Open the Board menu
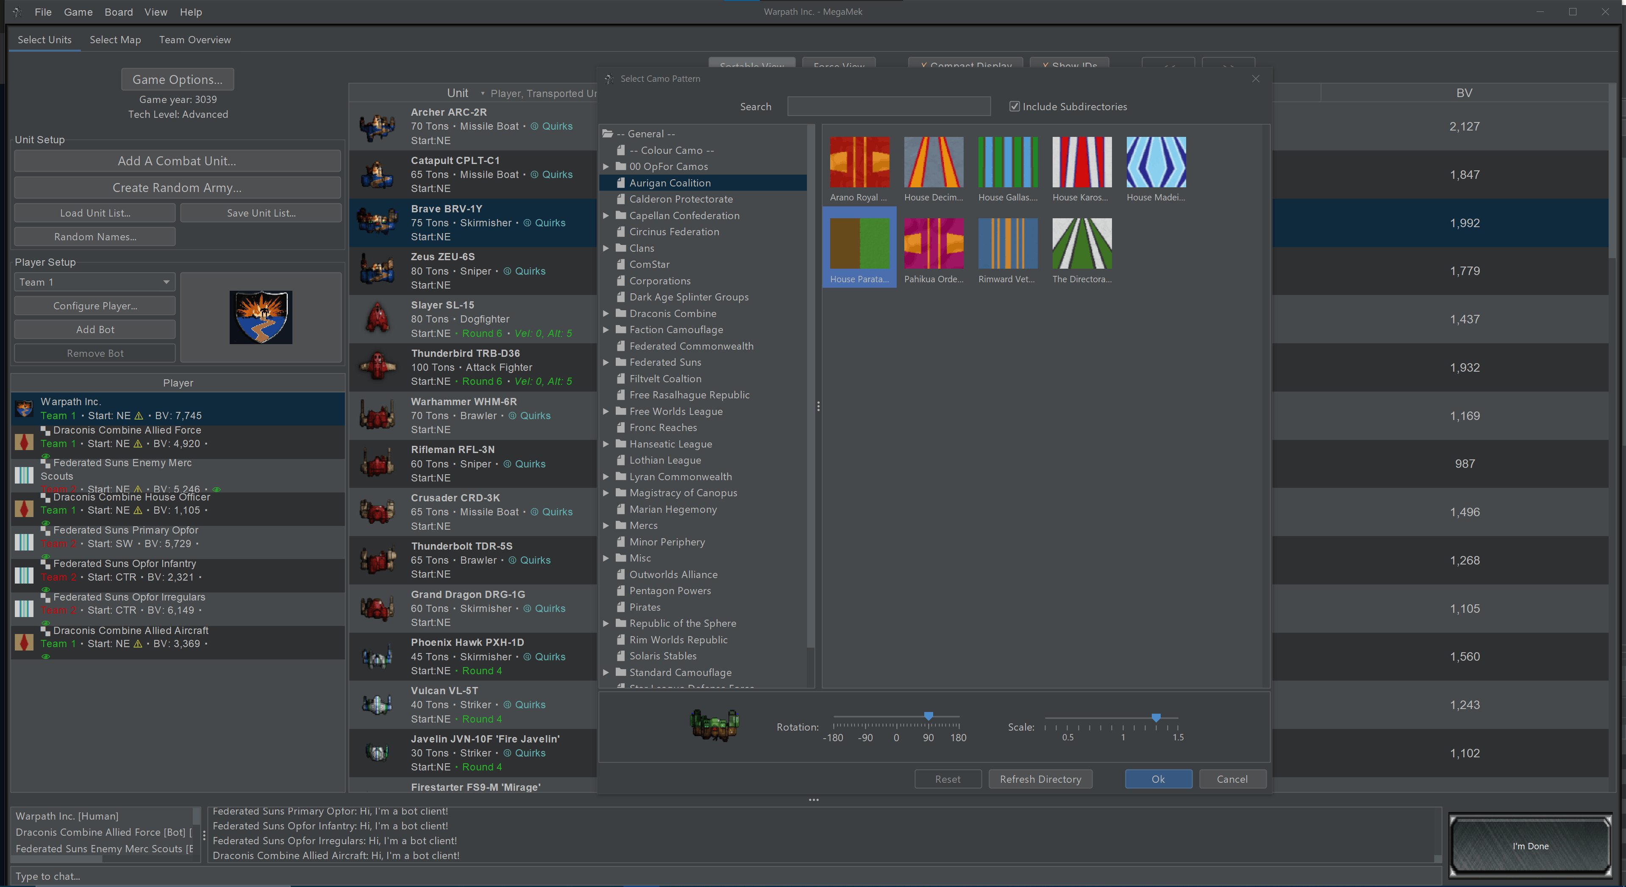The height and width of the screenshot is (887, 1626). point(119,12)
